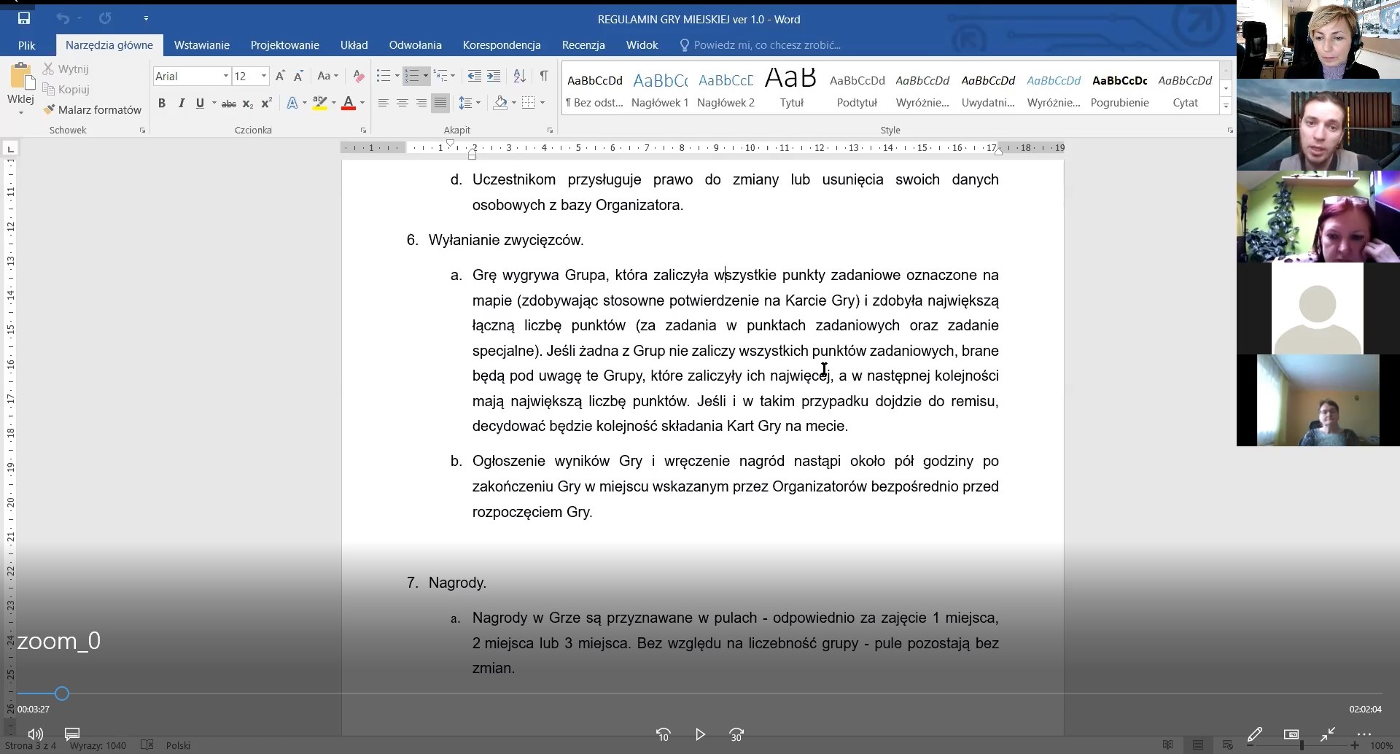Apply the Tytuł style
Viewport: 1400px width, 754px height.
(791, 88)
